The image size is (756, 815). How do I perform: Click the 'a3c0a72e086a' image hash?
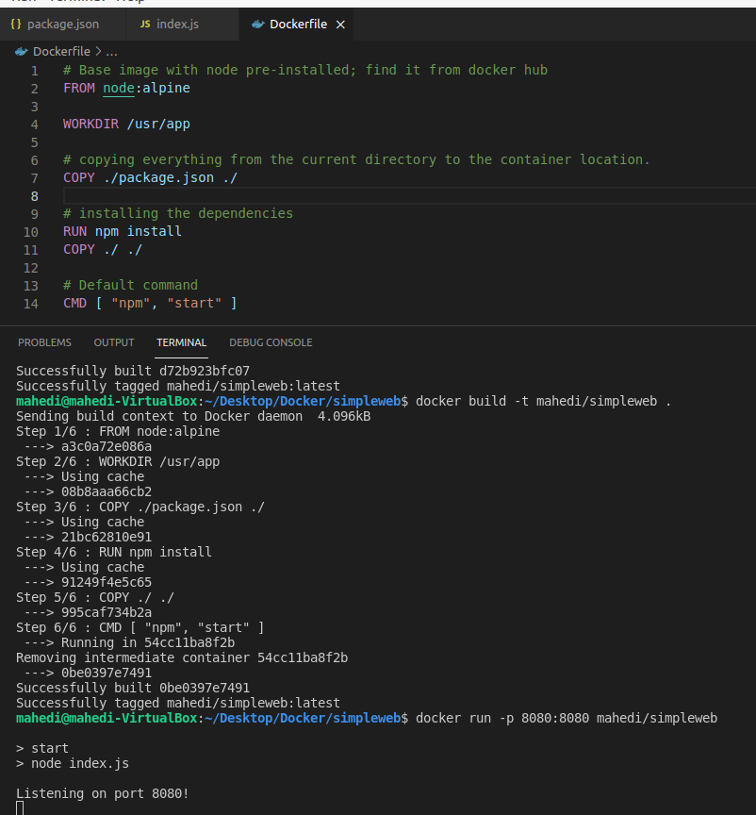(x=106, y=446)
